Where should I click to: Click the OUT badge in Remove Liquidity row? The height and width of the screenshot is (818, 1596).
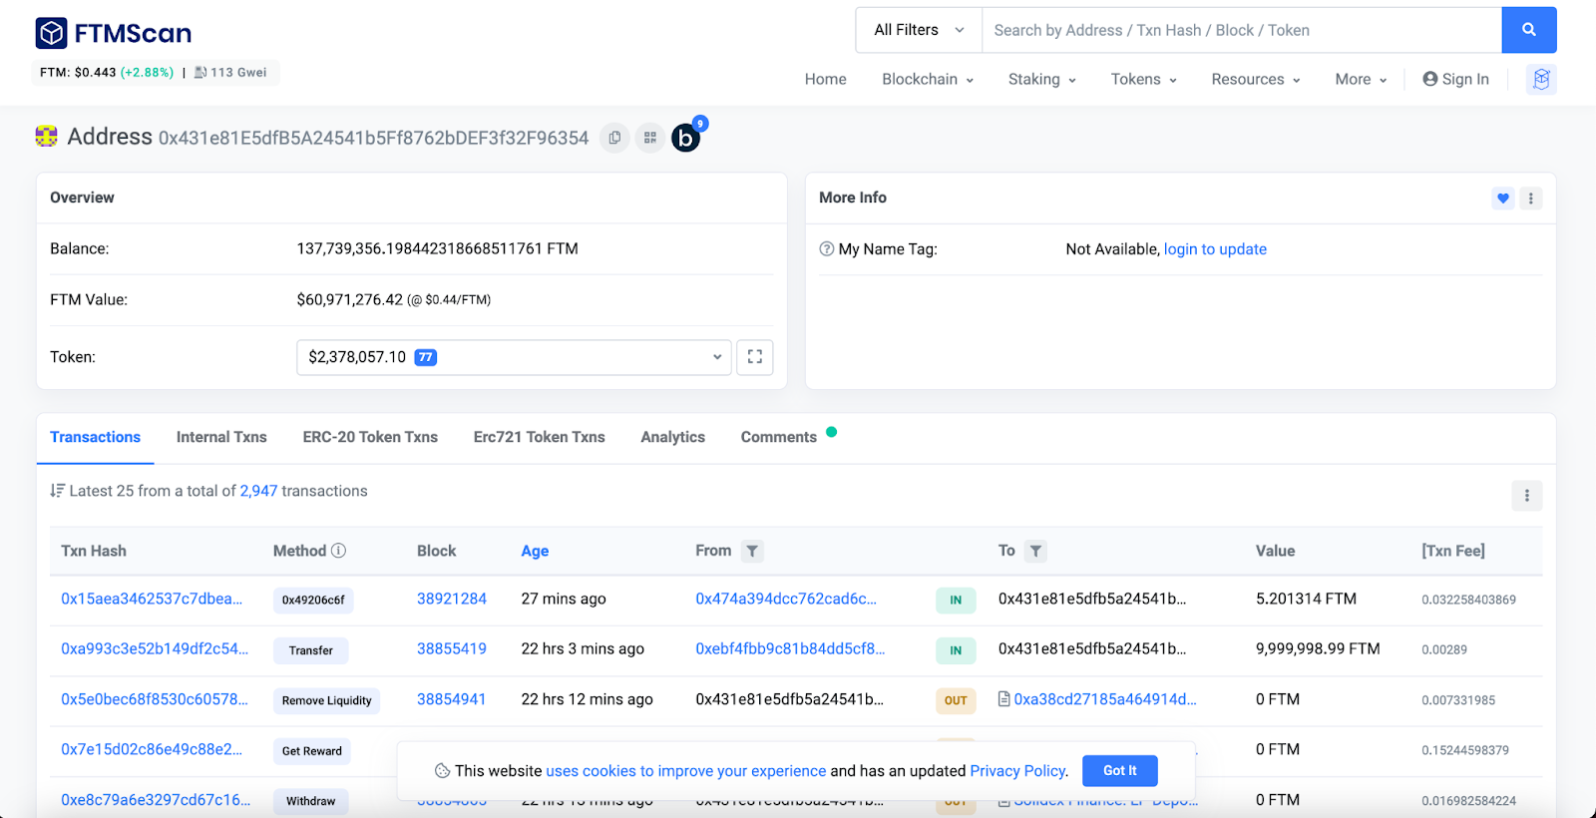(956, 700)
